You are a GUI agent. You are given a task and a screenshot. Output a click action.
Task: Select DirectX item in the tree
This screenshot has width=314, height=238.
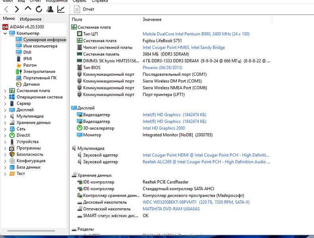tap(23, 135)
